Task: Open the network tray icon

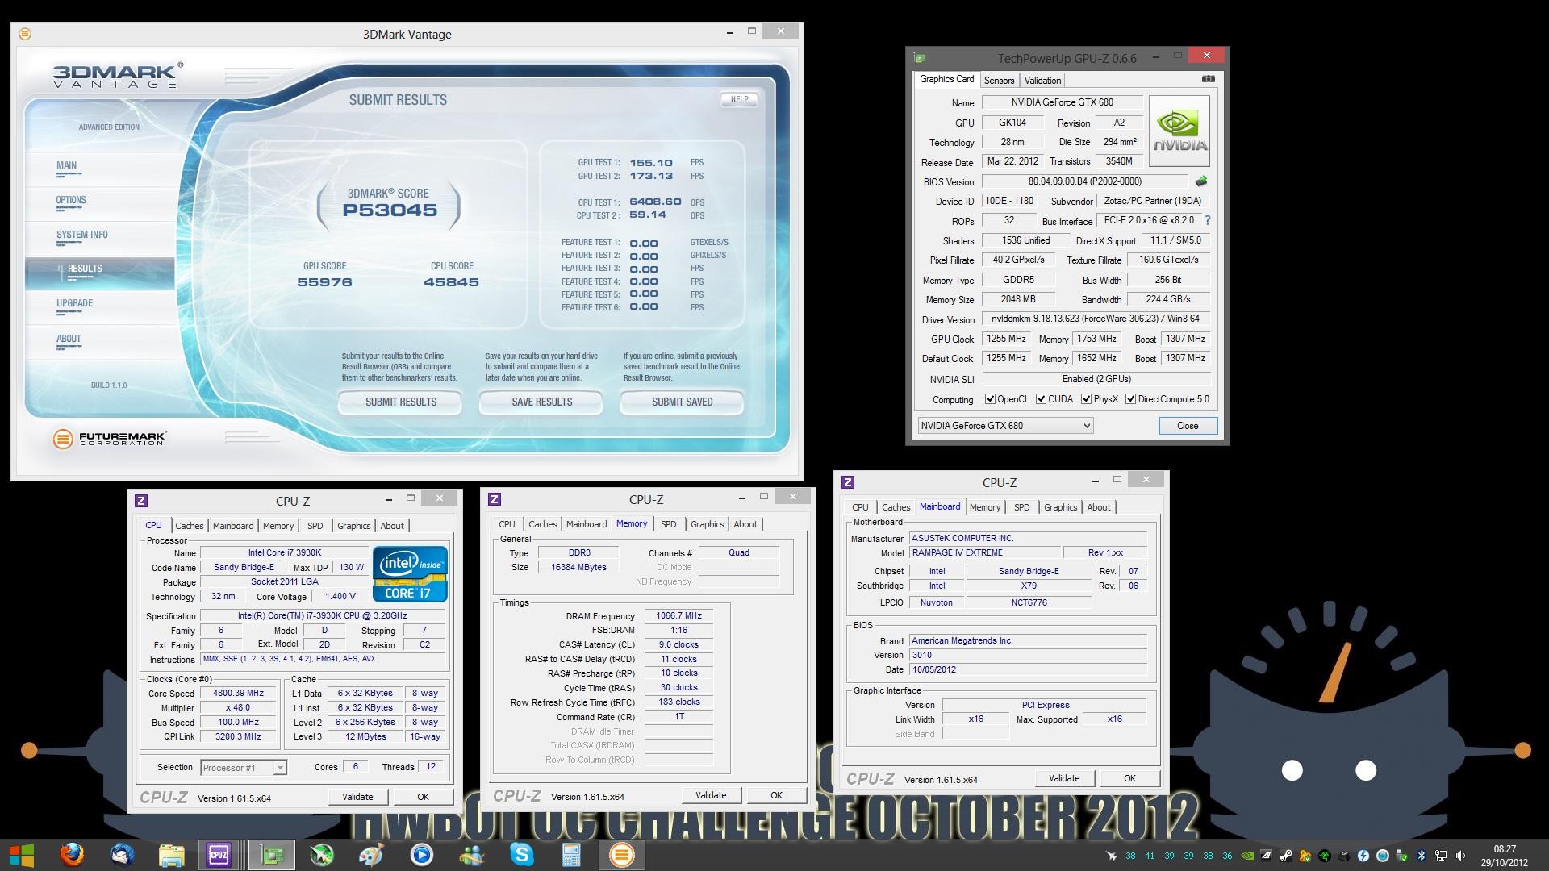Action: click(x=1441, y=856)
